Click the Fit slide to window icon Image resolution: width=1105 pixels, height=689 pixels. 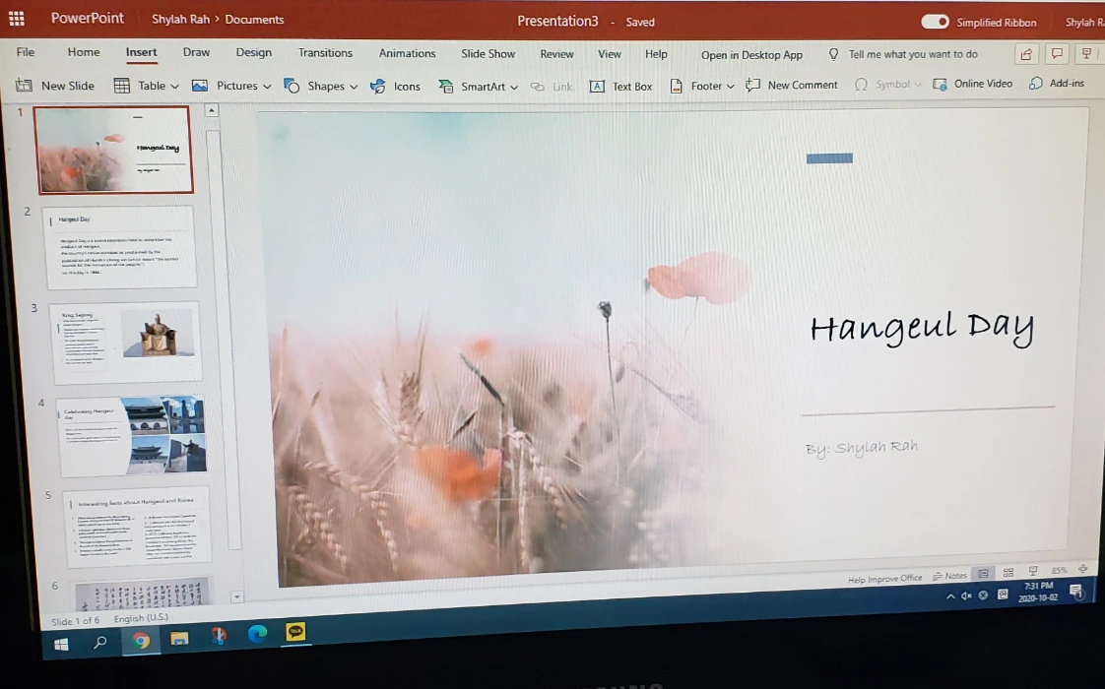[1083, 569]
